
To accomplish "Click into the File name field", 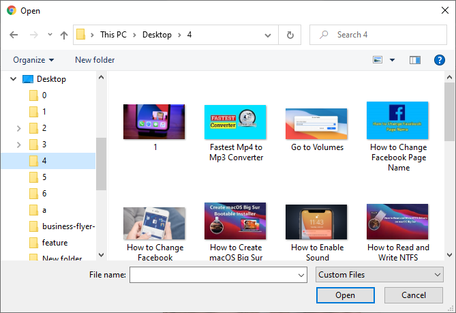I will [213, 275].
